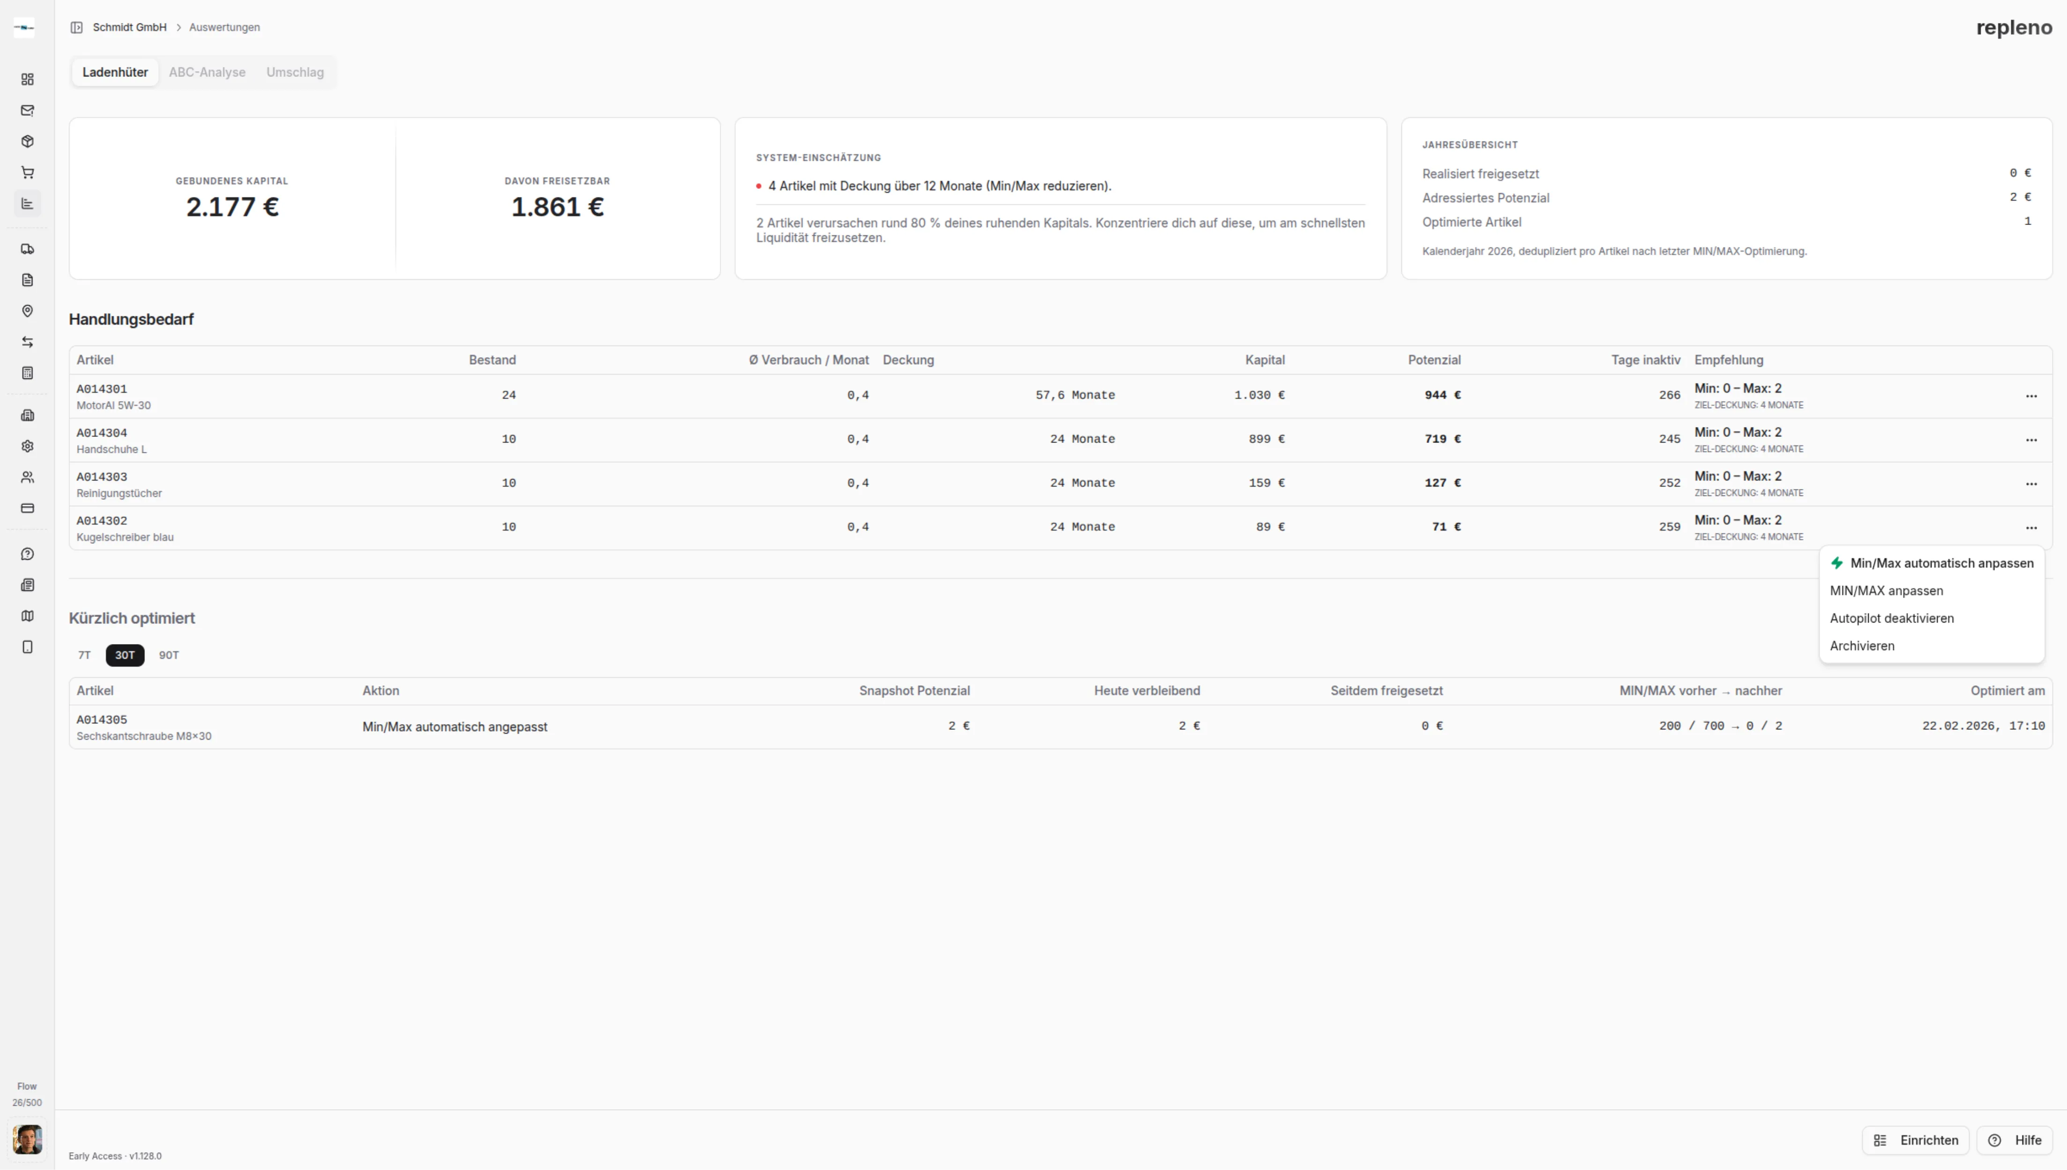Image resolution: width=2067 pixels, height=1170 pixels.
Task: Open the settings gear sidebar icon
Action: 27,446
